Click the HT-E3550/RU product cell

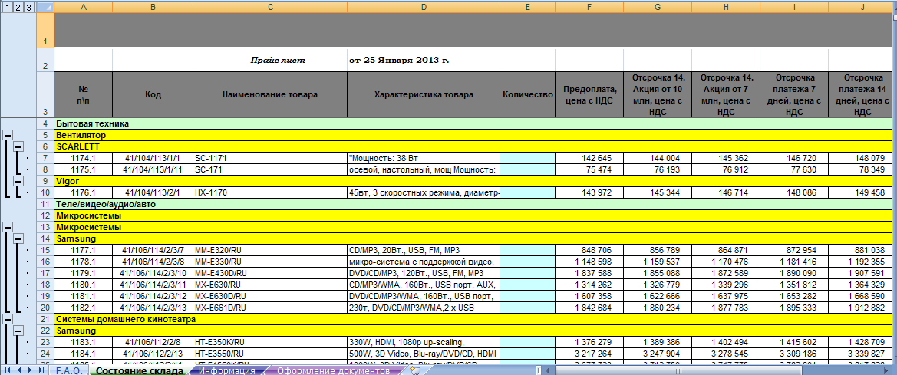coord(270,354)
